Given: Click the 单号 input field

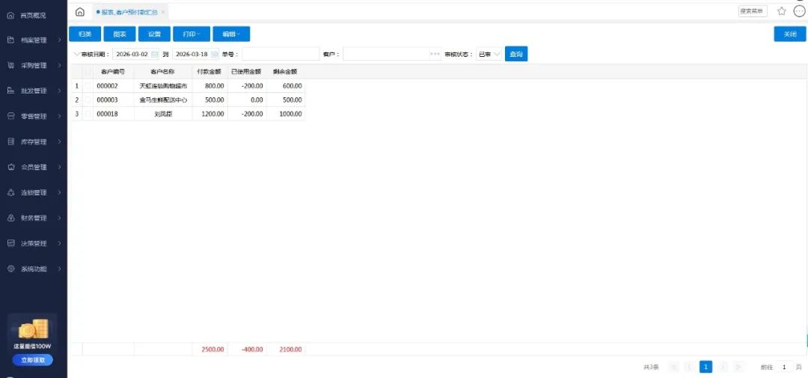Looking at the screenshot, I should tap(280, 55).
